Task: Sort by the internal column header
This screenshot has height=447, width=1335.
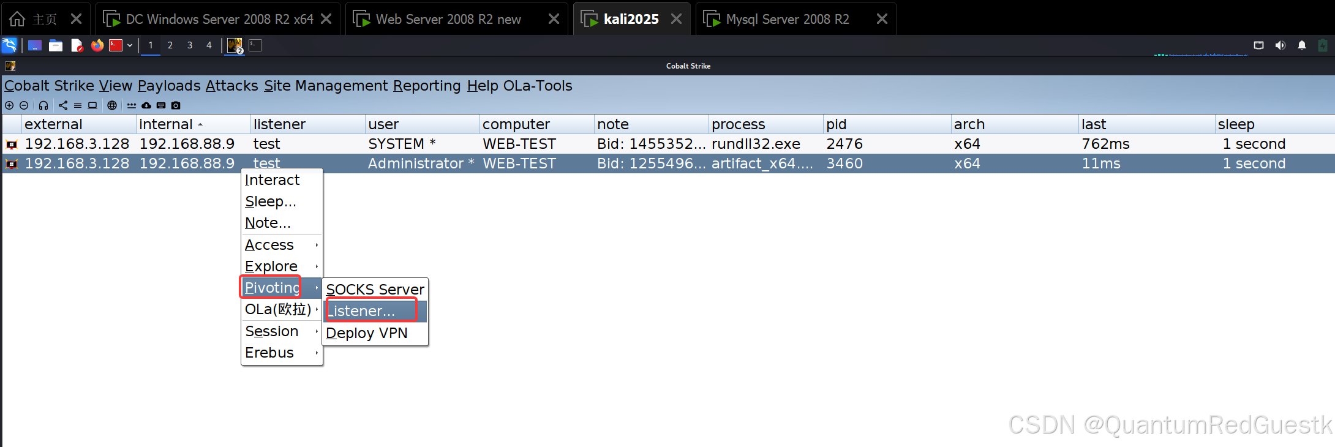Action: point(193,124)
